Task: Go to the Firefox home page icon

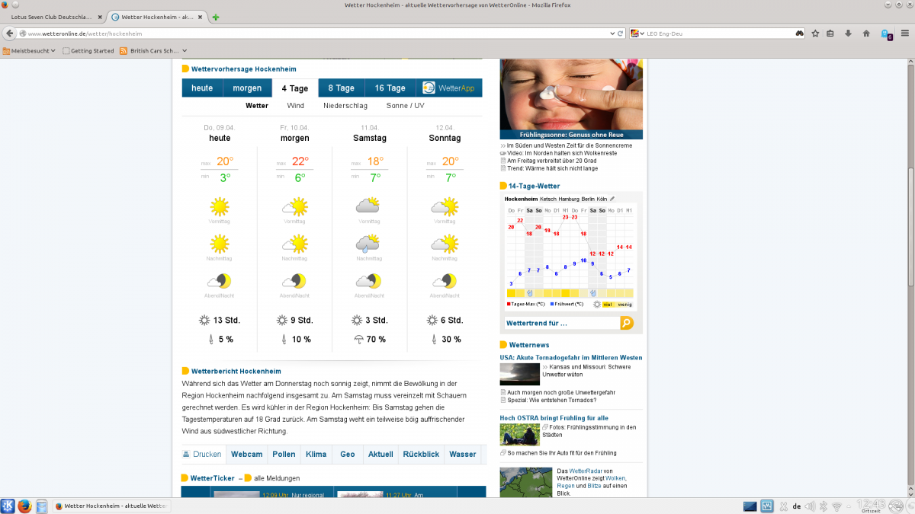Action: coord(866,34)
